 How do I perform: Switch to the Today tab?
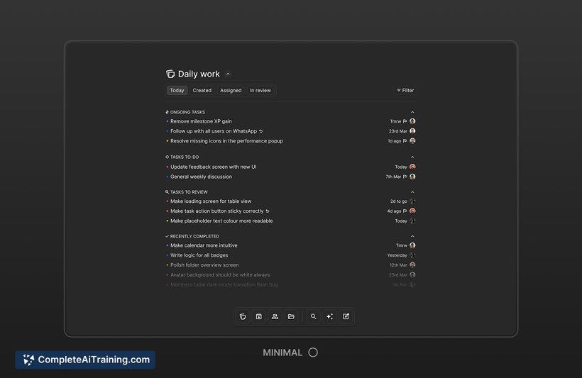pos(177,90)
